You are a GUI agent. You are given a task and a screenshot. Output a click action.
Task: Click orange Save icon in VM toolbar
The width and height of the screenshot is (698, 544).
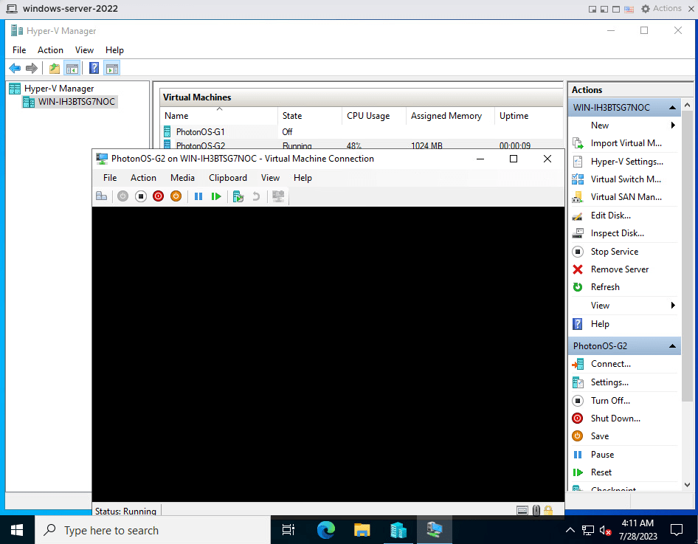pyautogui.click(x=176, y=196)
